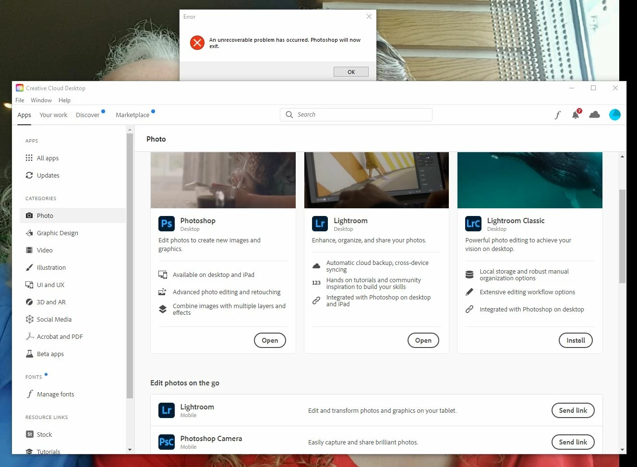Open the File menu

[20, 100]
